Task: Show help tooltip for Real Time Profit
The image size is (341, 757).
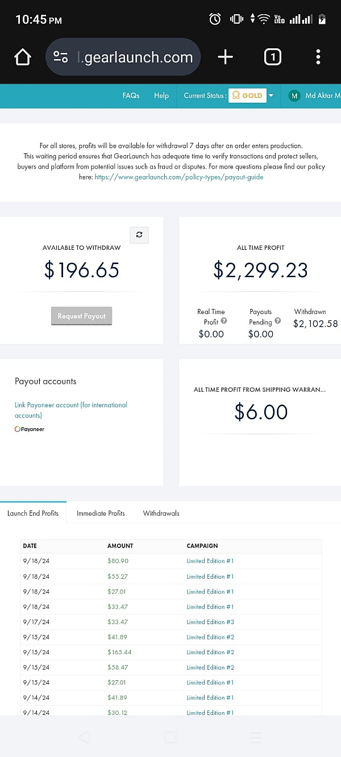Action: (224, 321)
